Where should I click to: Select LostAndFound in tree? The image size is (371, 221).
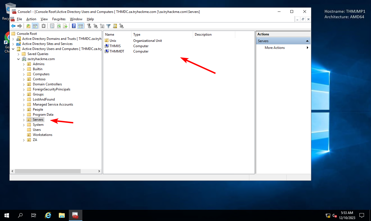(x=44, y=99)
